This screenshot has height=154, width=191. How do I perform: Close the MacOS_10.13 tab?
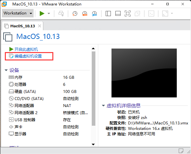(39, 26)
